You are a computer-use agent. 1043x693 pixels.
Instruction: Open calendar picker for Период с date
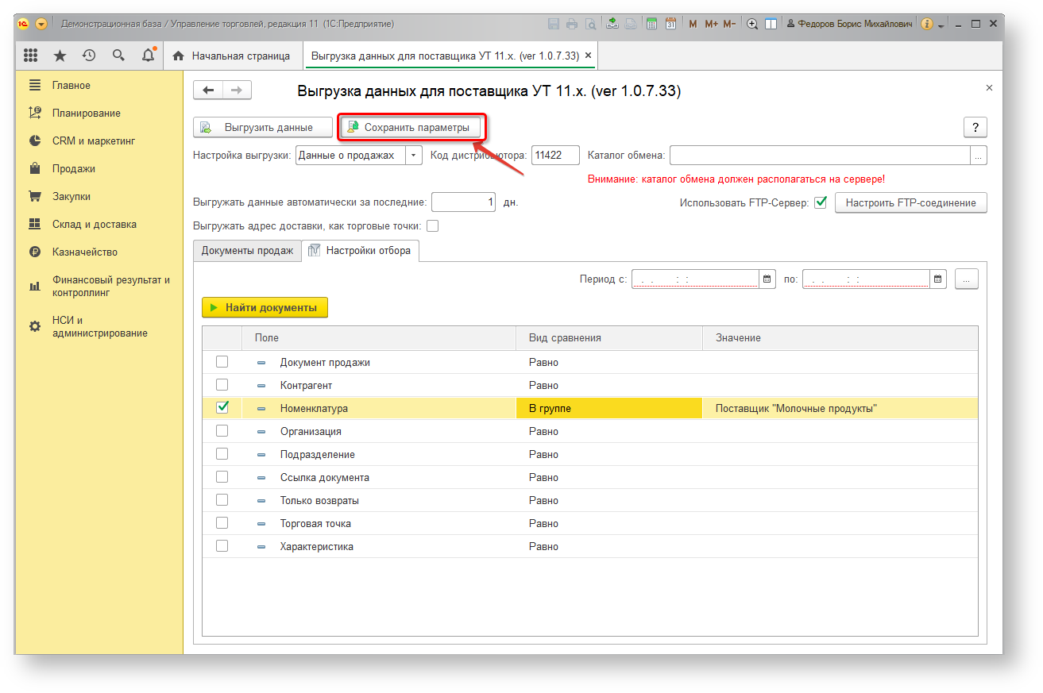(x=767, y=279)
